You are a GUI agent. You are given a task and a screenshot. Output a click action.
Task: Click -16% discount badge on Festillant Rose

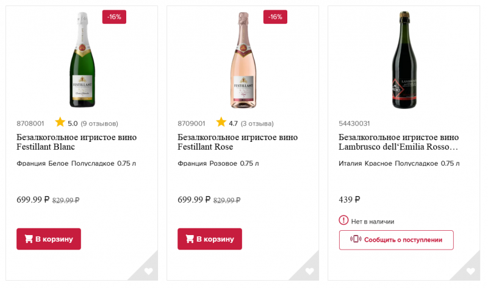pyautogui.click(x=275, y=17)
